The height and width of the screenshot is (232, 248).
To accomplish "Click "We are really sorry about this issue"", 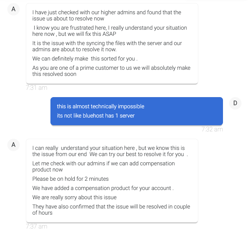I will coord(74,197).
